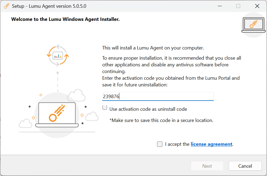Viewport: 267px width, 176px height.
Task: Click the cloud right of laptop illustration
Action: (92, 116)
